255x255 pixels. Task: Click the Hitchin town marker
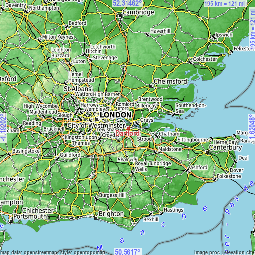click(x=83, y=54)
